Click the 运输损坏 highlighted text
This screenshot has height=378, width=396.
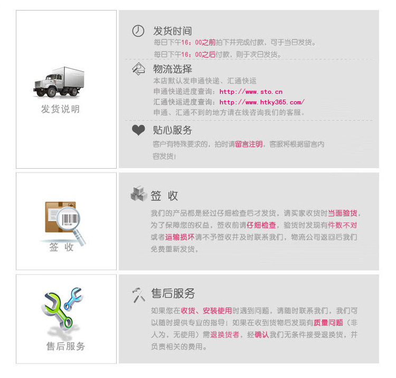[180, 237]
